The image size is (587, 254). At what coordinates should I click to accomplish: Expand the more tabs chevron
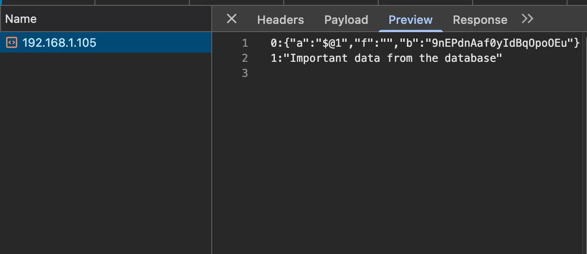(528, 19)
